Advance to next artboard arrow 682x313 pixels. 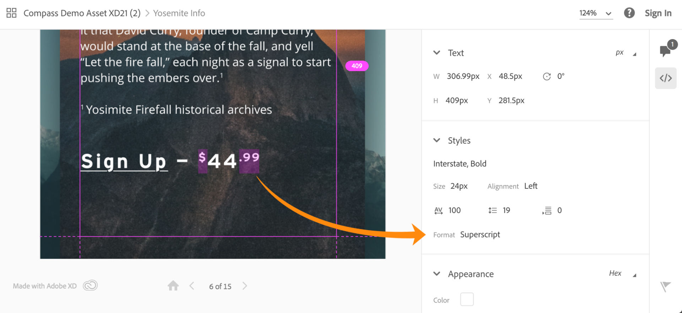tap(245, 286)
